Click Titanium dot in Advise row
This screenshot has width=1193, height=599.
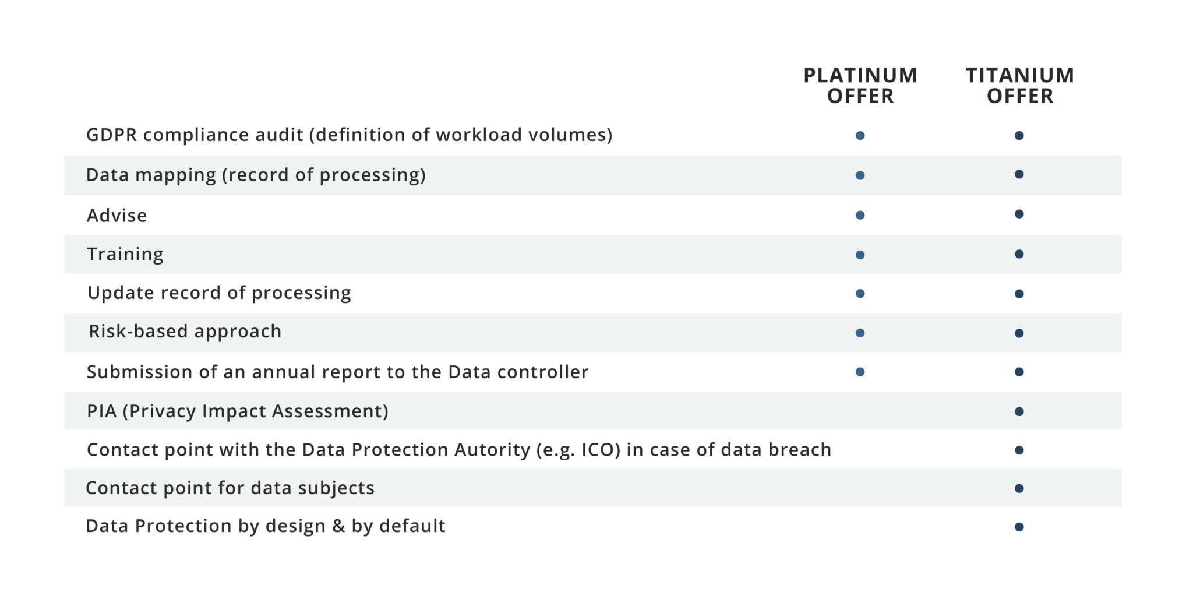click(x=1019, y=214)
